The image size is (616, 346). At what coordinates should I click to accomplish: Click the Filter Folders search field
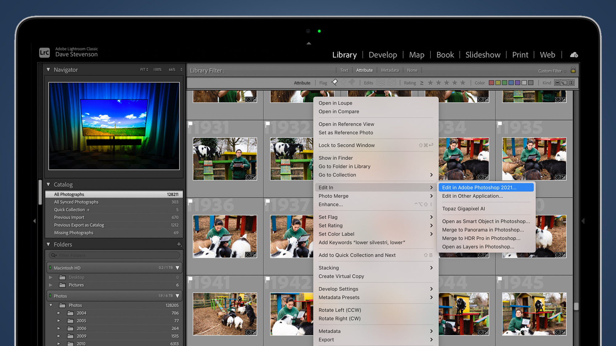coord(114,255)
